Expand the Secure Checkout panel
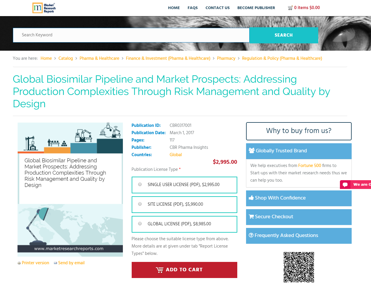This screenshot has height=283, width=371. [x=299, y=217]
